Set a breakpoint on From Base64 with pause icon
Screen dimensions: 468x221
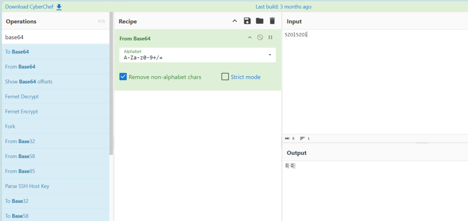click(x=271, y=37)
